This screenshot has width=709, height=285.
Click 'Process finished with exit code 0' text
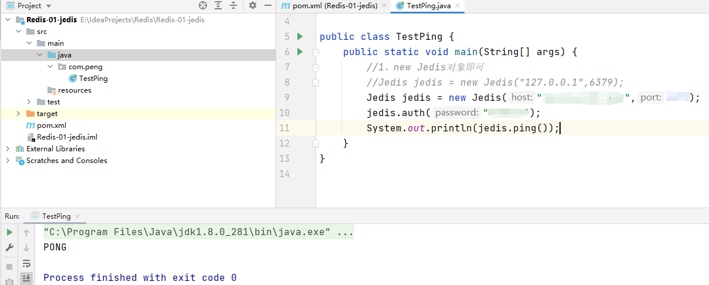(x=140, y=277)
